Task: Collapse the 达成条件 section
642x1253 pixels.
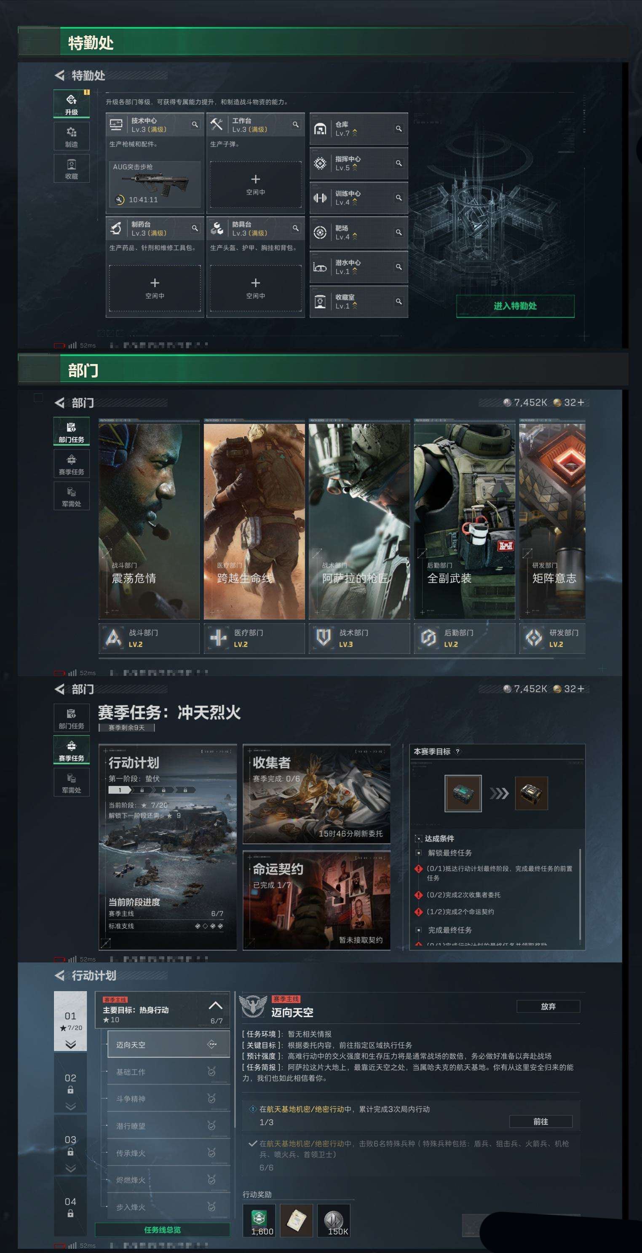Action: tap(418, 838)
